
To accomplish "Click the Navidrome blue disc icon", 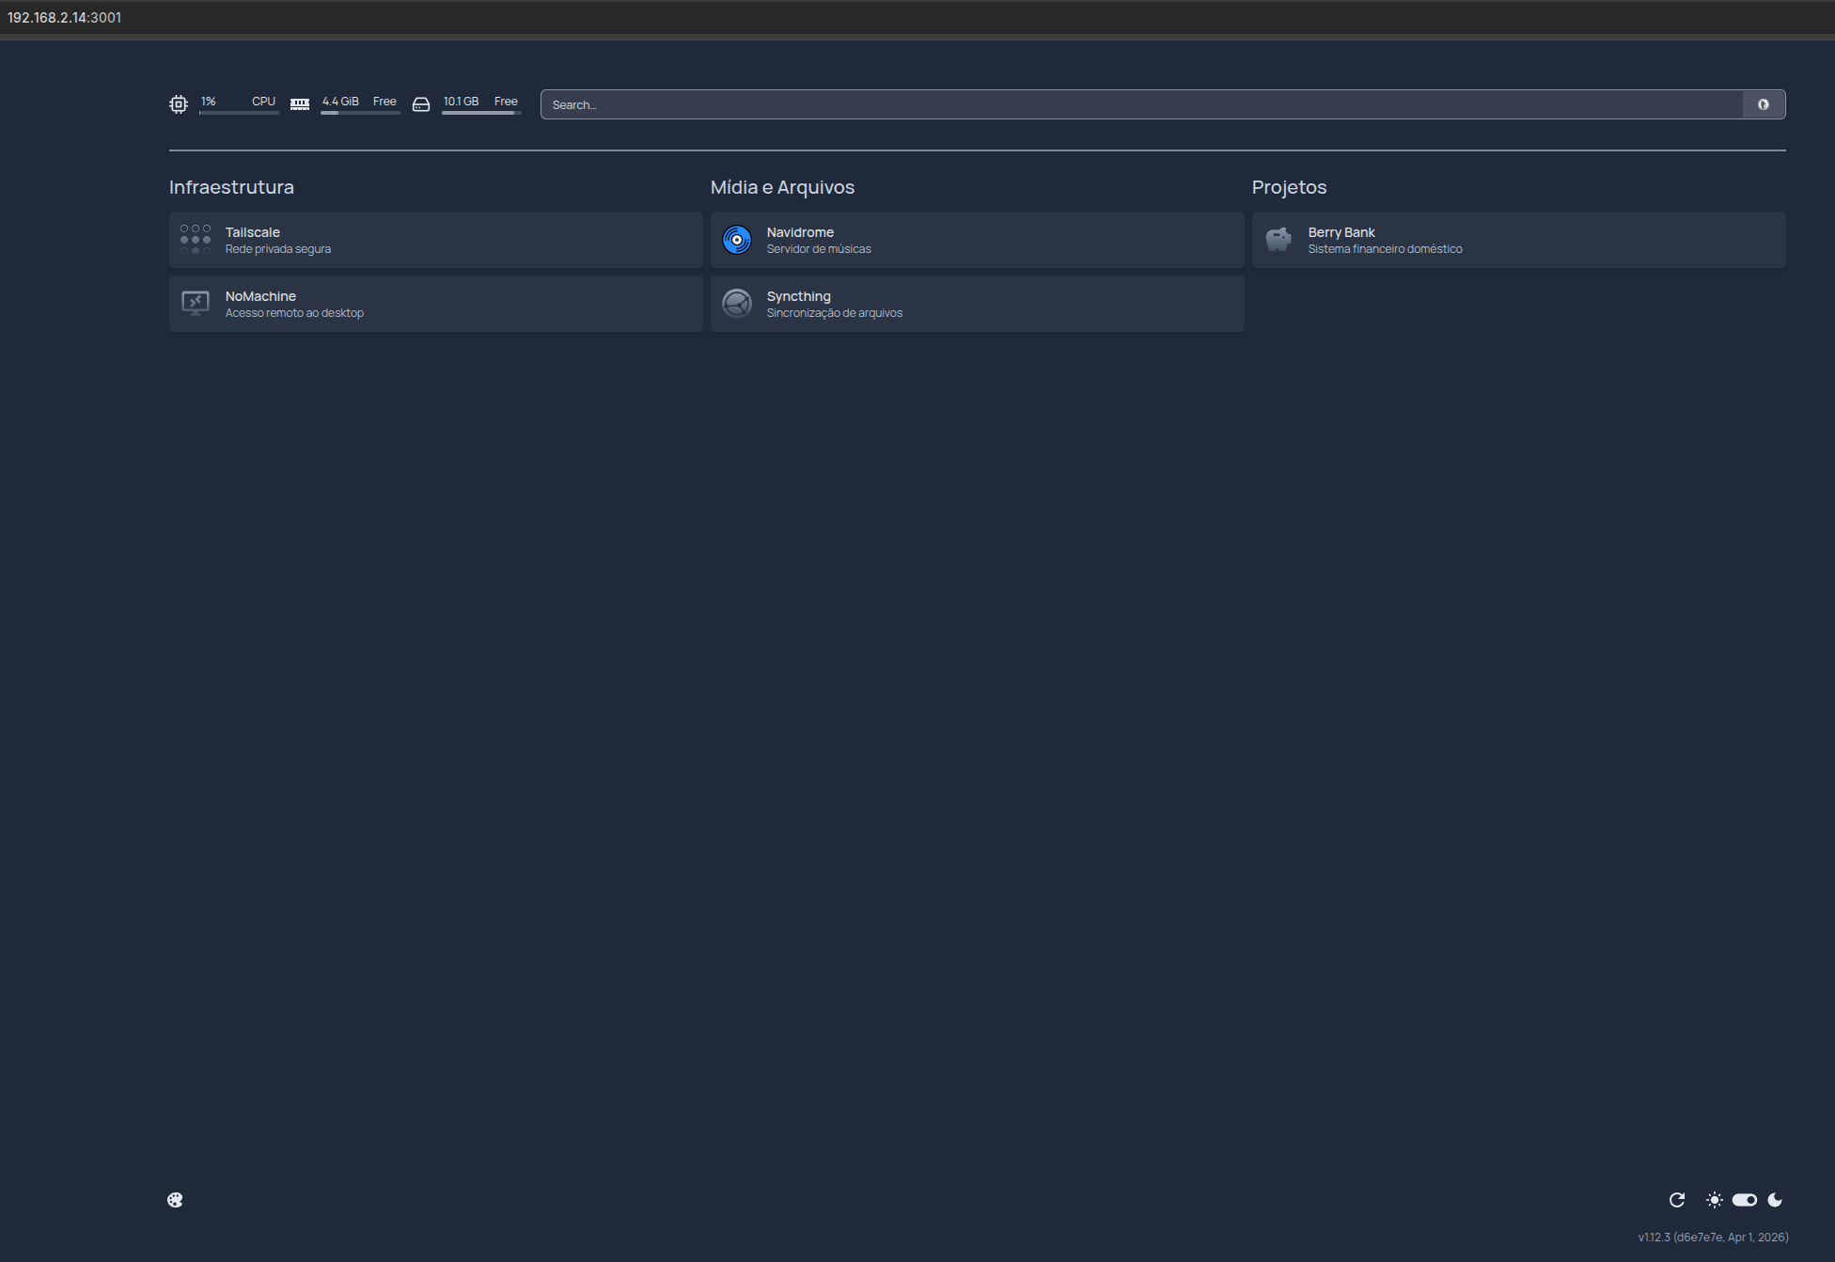I will pyautogui.click(x=737, y=240).
